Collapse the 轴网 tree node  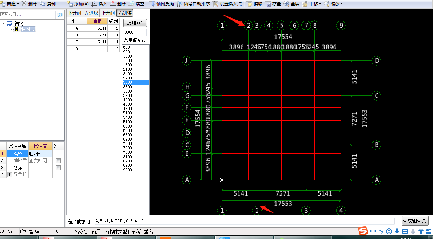tap(3, 24)
